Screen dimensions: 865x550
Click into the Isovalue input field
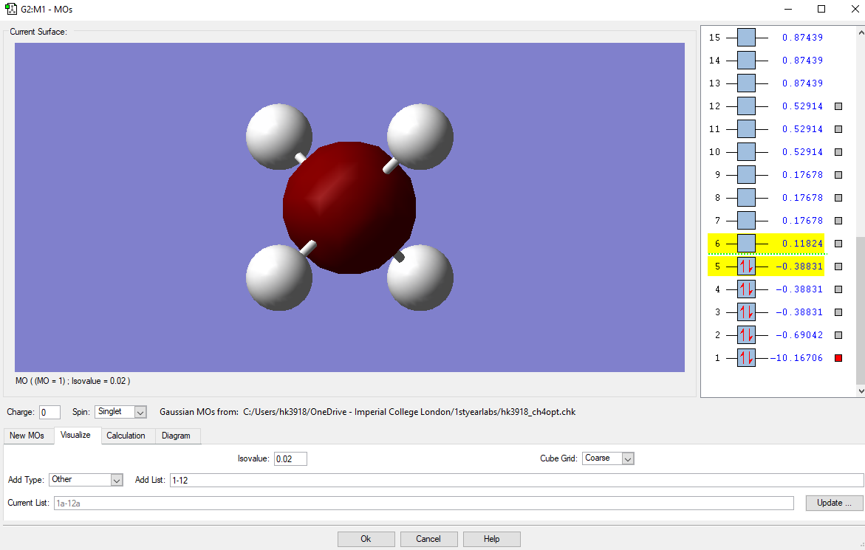point(290,459)
